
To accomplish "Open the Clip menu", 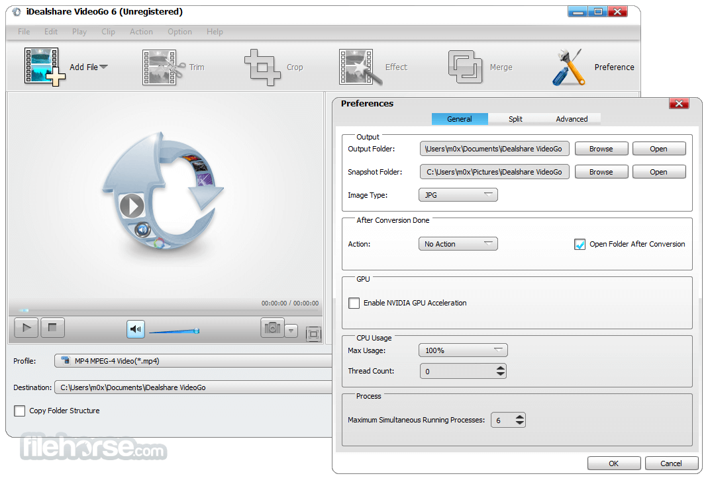I will click(108, 32).
